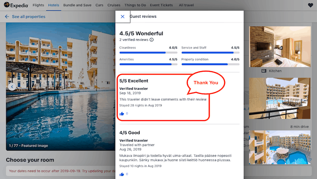This screenshot has width=317, height=179.
Task: Select 'This traveler didn't leave comments' text
Action: tap(163, 100)
